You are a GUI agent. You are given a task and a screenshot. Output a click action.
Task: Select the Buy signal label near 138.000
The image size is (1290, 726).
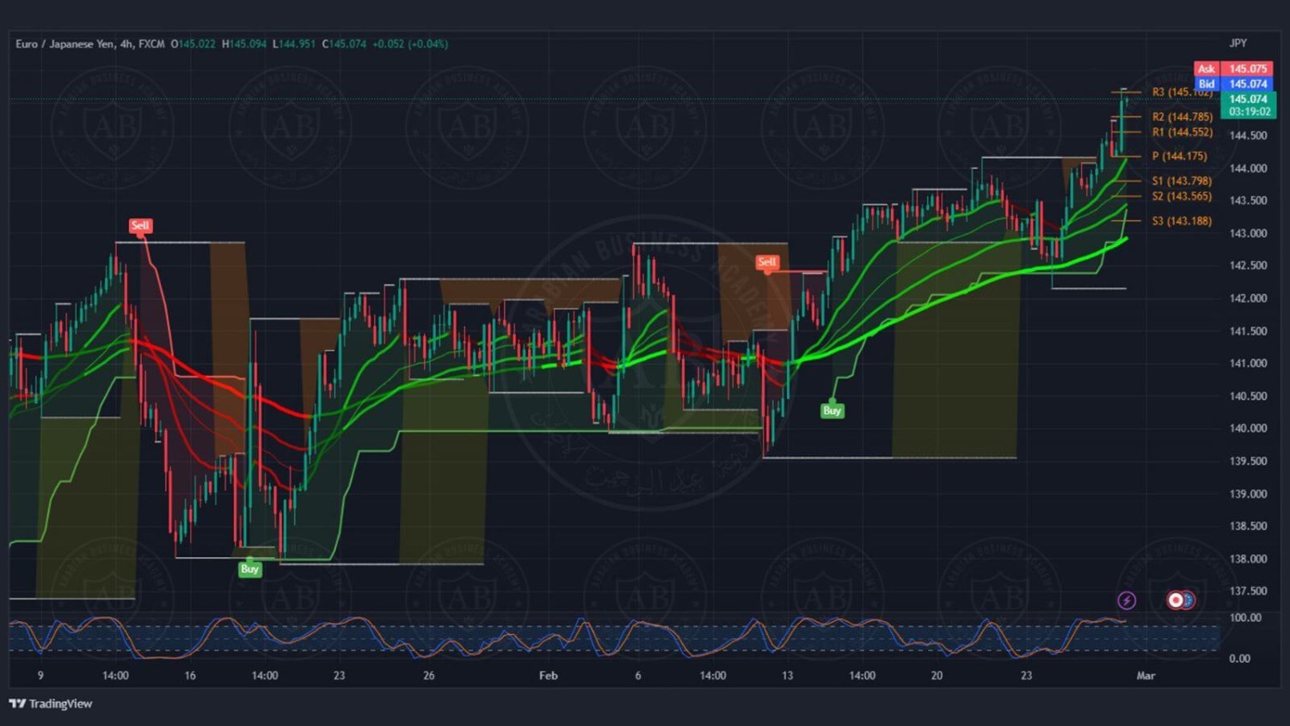[x=249, y=569]
